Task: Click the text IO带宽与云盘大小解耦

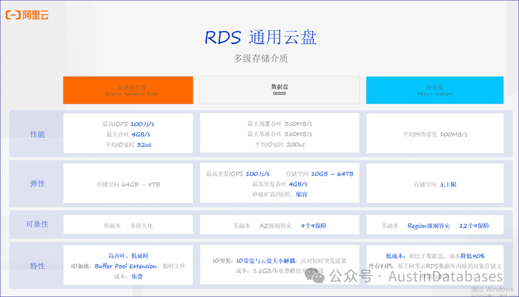Action: click(266, 261)
